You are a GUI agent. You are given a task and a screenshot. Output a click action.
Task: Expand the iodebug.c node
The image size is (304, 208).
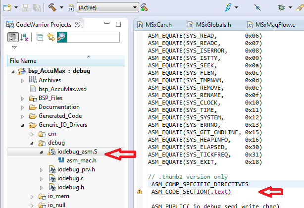(41, 179)
